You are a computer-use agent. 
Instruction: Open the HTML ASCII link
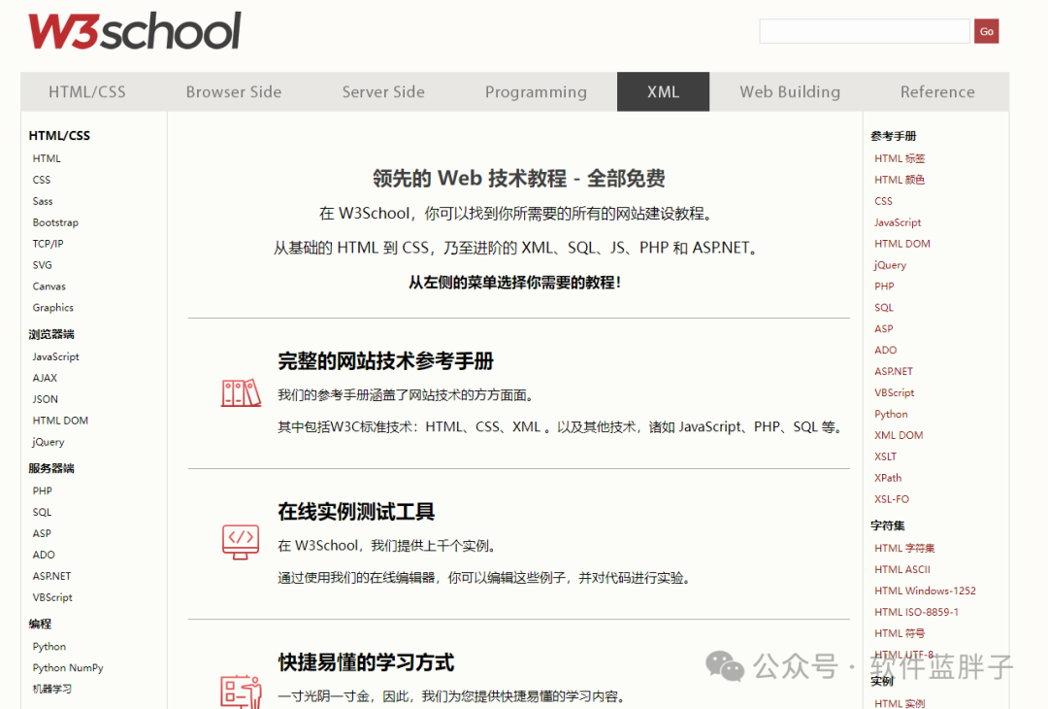(x=902, y=570)
